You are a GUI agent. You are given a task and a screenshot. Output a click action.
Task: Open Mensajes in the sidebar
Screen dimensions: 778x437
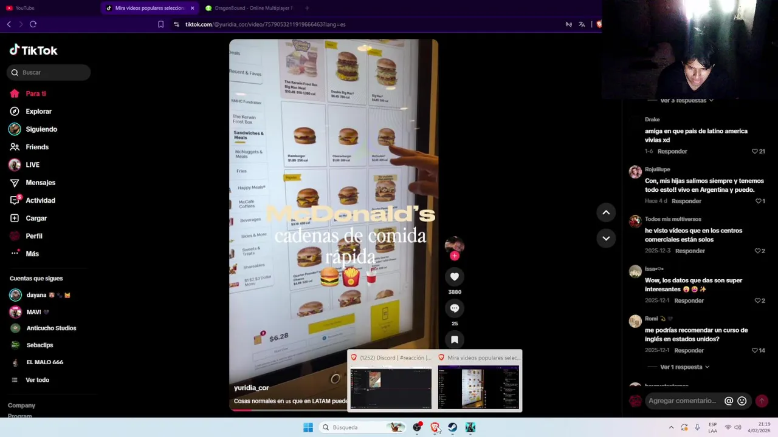(32, 182)
